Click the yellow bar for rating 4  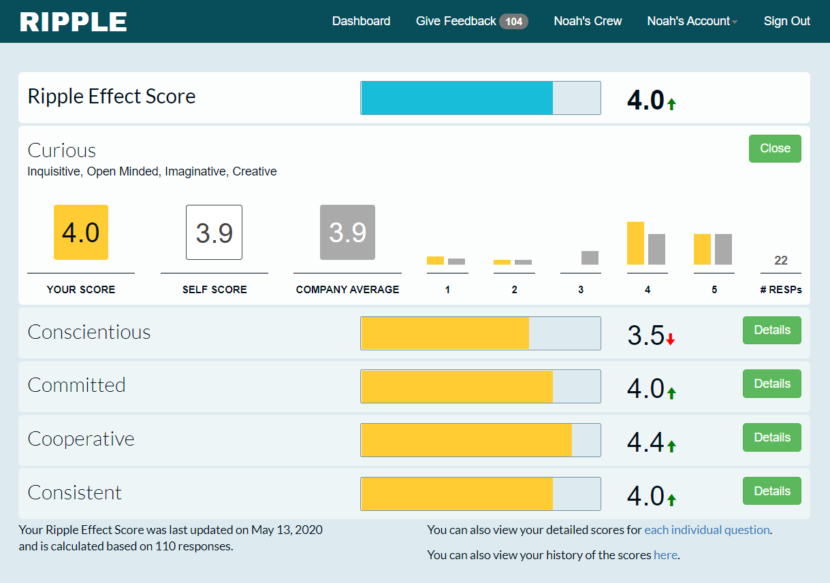click(635, 244)
